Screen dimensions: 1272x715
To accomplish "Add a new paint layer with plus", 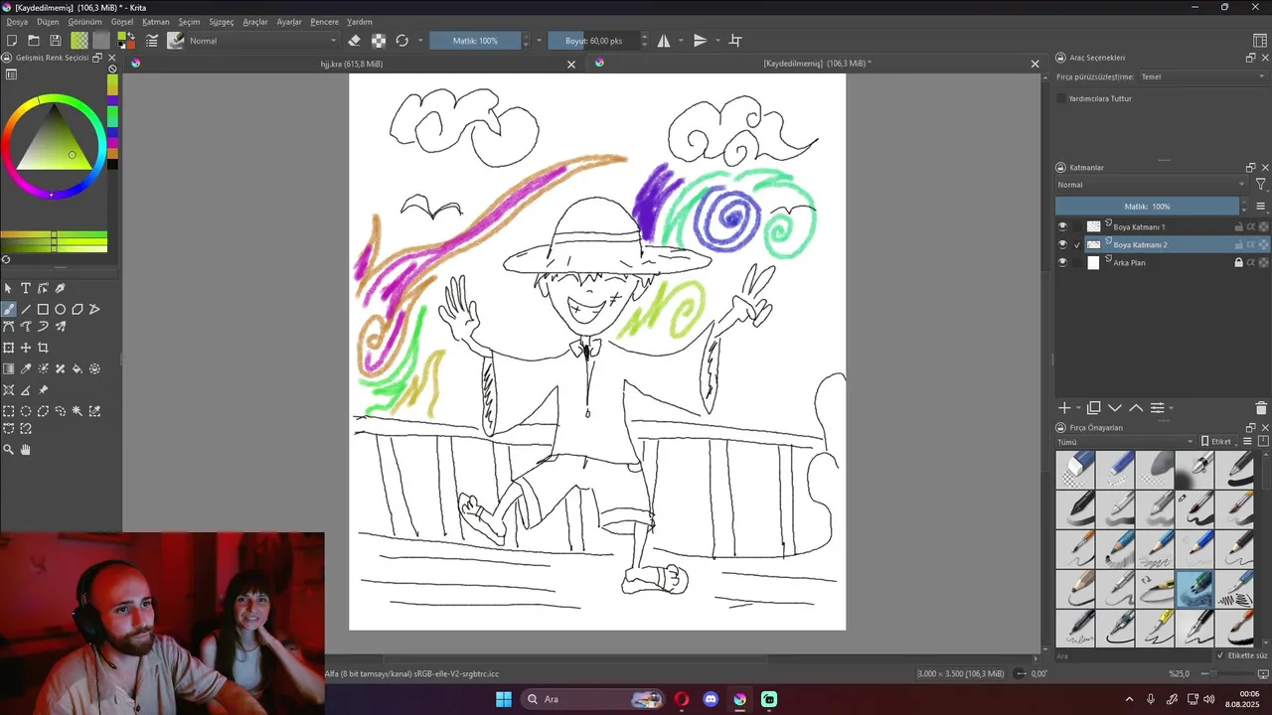I will pyautogui.click(x=1064, y=408).
